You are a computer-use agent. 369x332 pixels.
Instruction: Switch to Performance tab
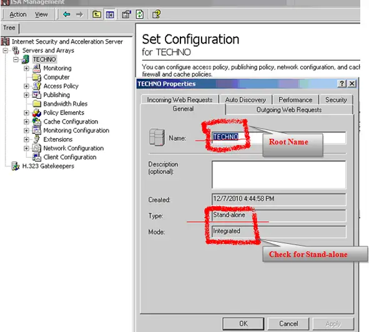(295, 100)
